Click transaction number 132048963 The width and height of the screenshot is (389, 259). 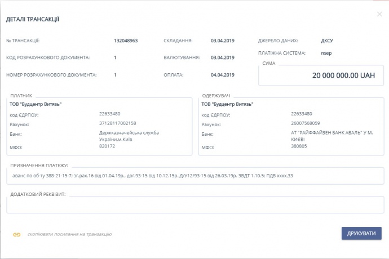coord(126,41)
